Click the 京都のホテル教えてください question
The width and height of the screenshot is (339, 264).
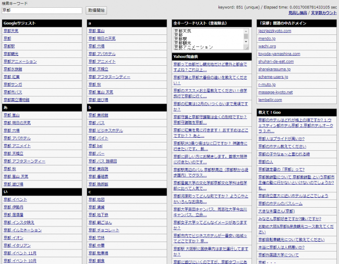pyautogui.click(x=282, y=147)
